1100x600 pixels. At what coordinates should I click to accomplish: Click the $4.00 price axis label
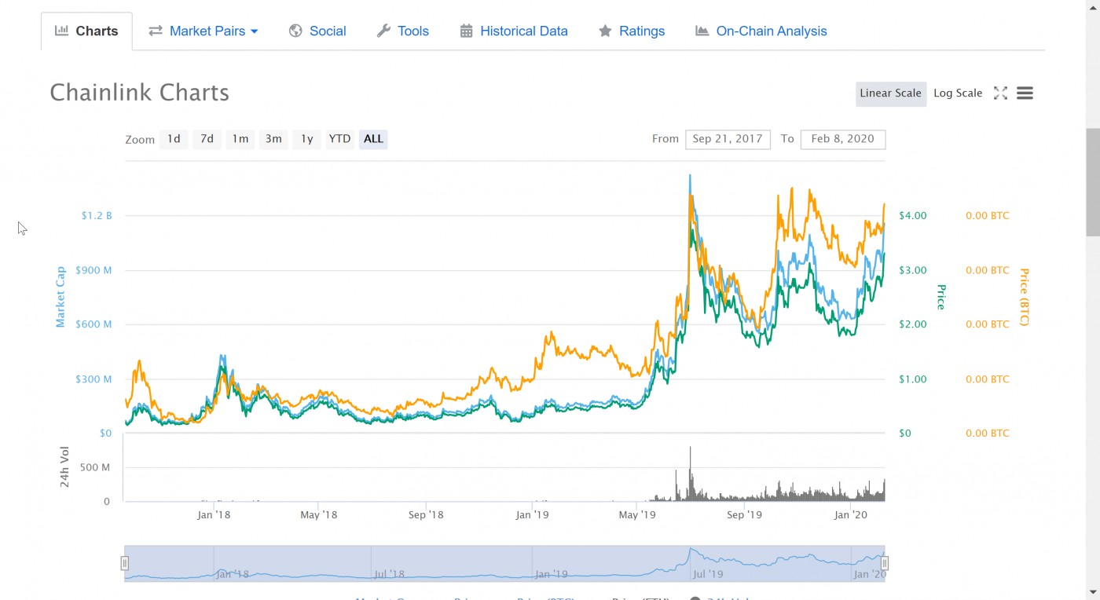(x=913, y=215)
